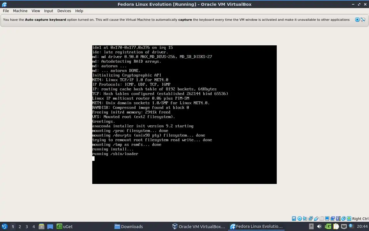Click the wired network tray icon

pos(344,226)
